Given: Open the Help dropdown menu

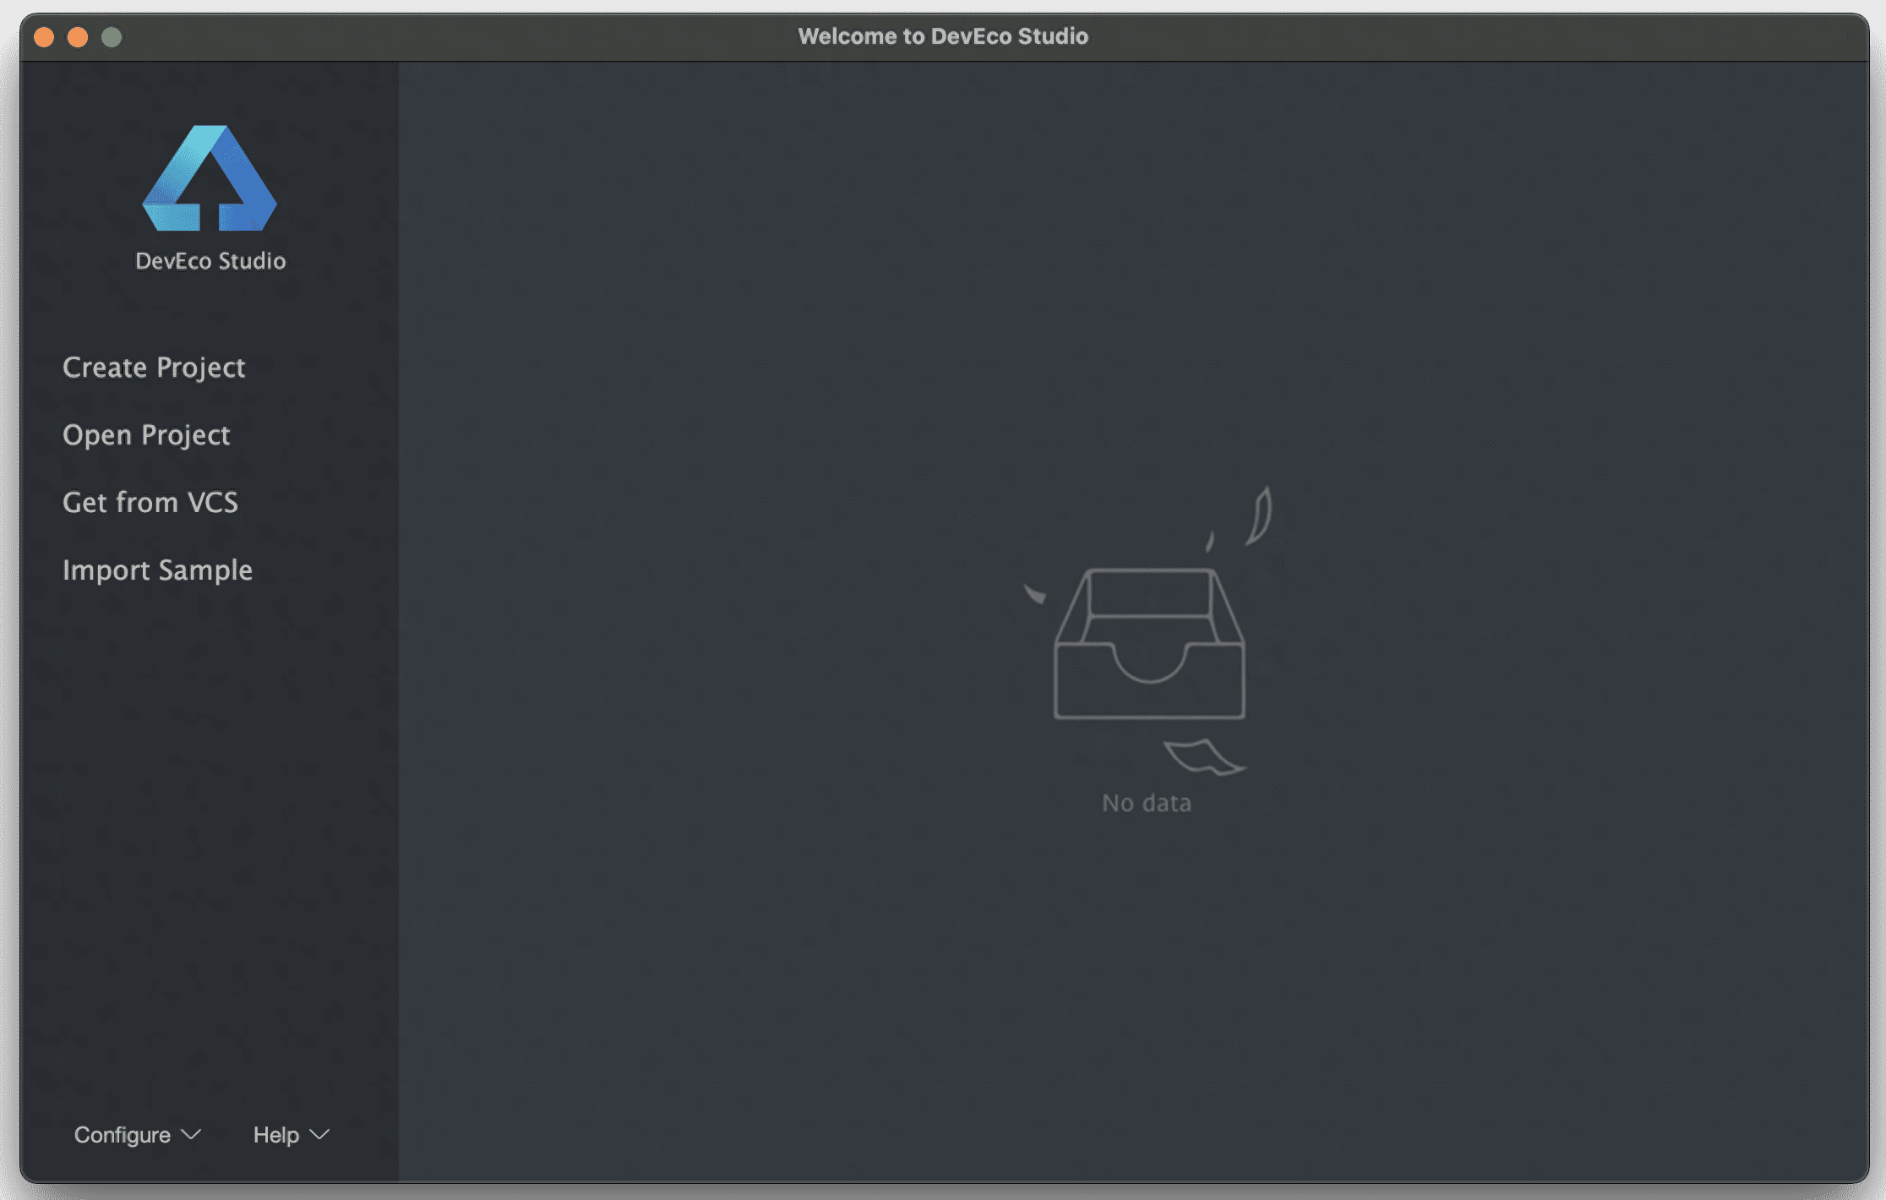Looking at the screenshot, I should click(x=276, y=1135).
